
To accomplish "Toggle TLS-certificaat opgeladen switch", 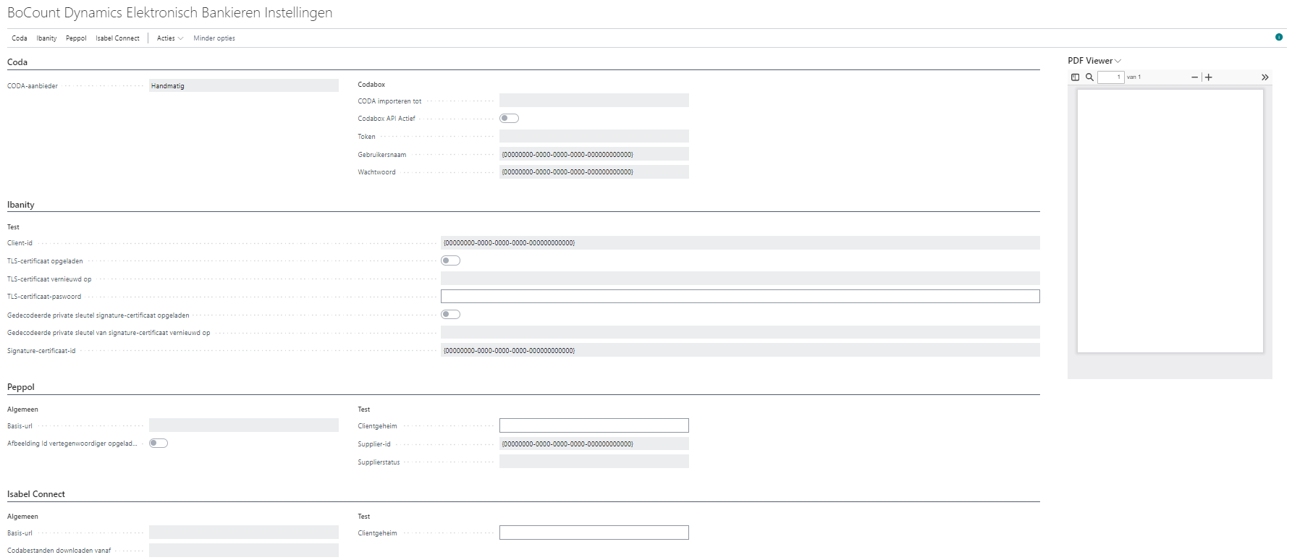I will tap(450, 260).
